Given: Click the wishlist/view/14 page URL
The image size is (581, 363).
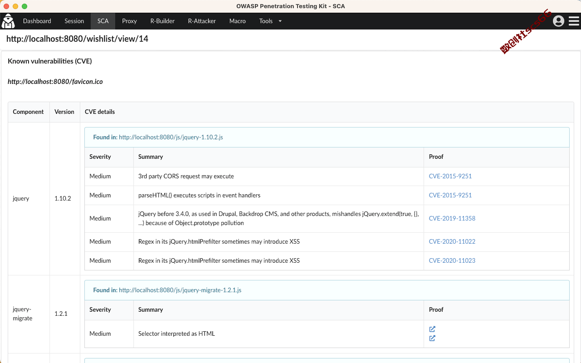Looking at the screenshot, I should click(77, 39).
